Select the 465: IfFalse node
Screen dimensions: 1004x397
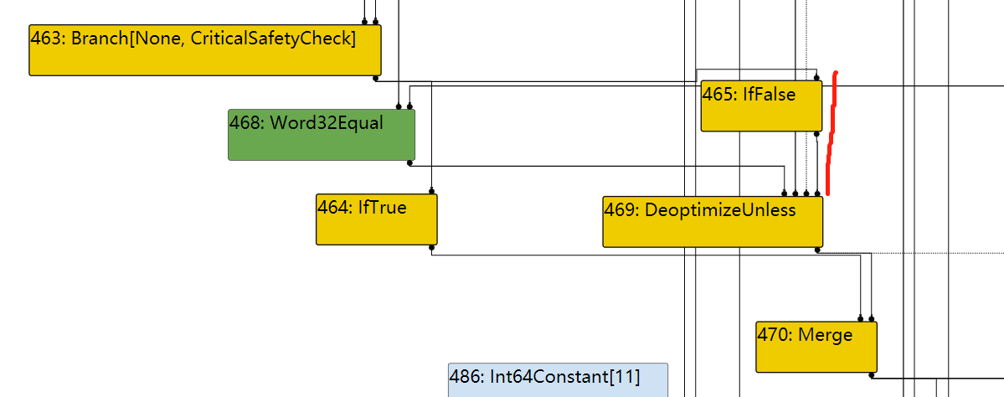761,106
